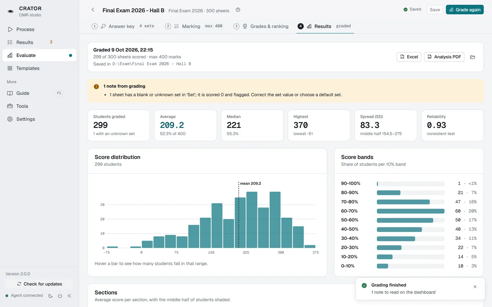
Task: Export results to Excel
Action: pos(409,57)
